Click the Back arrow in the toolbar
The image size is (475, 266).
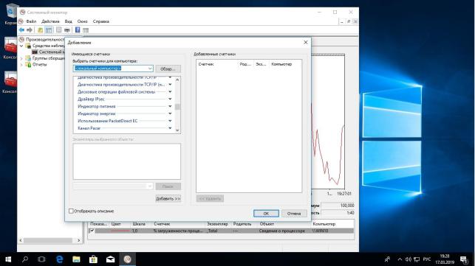(21, 30)
